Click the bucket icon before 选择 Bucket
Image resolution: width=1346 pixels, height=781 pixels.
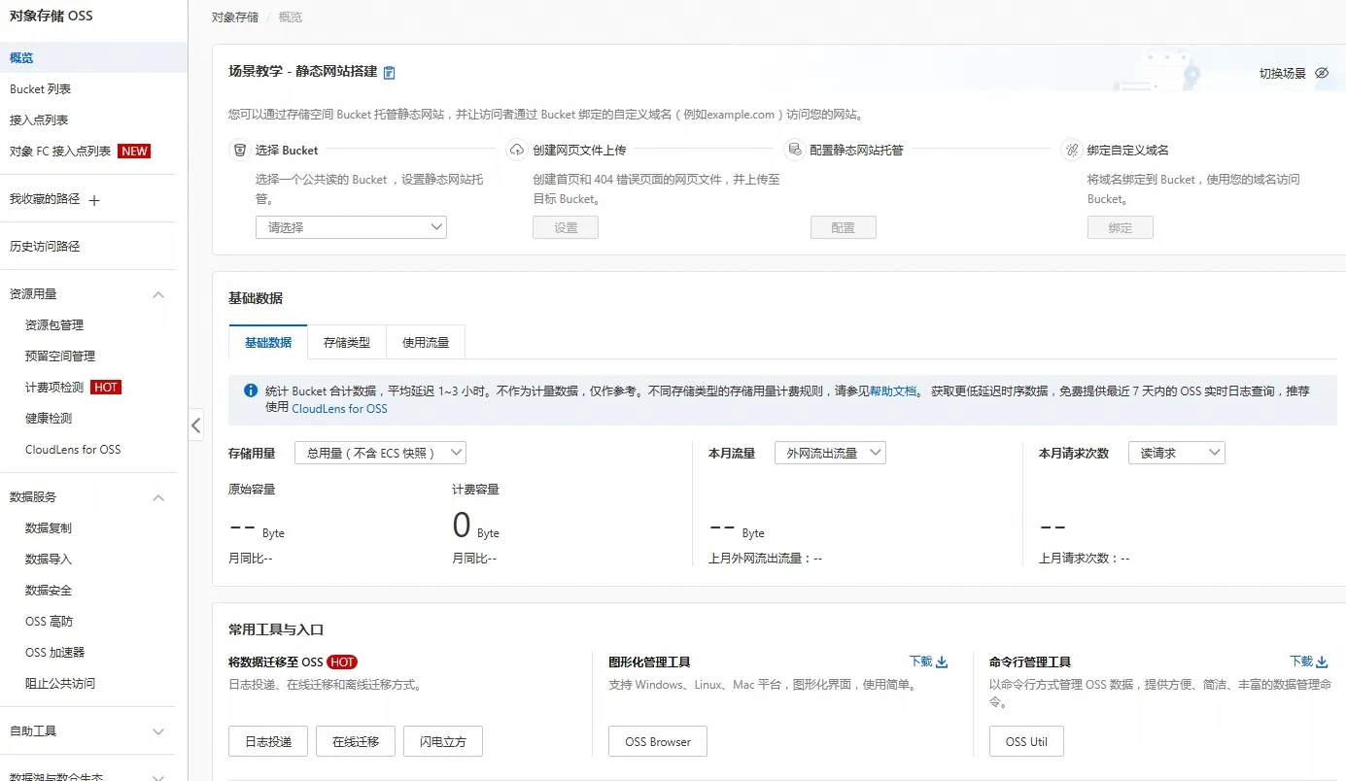point(239,151)
